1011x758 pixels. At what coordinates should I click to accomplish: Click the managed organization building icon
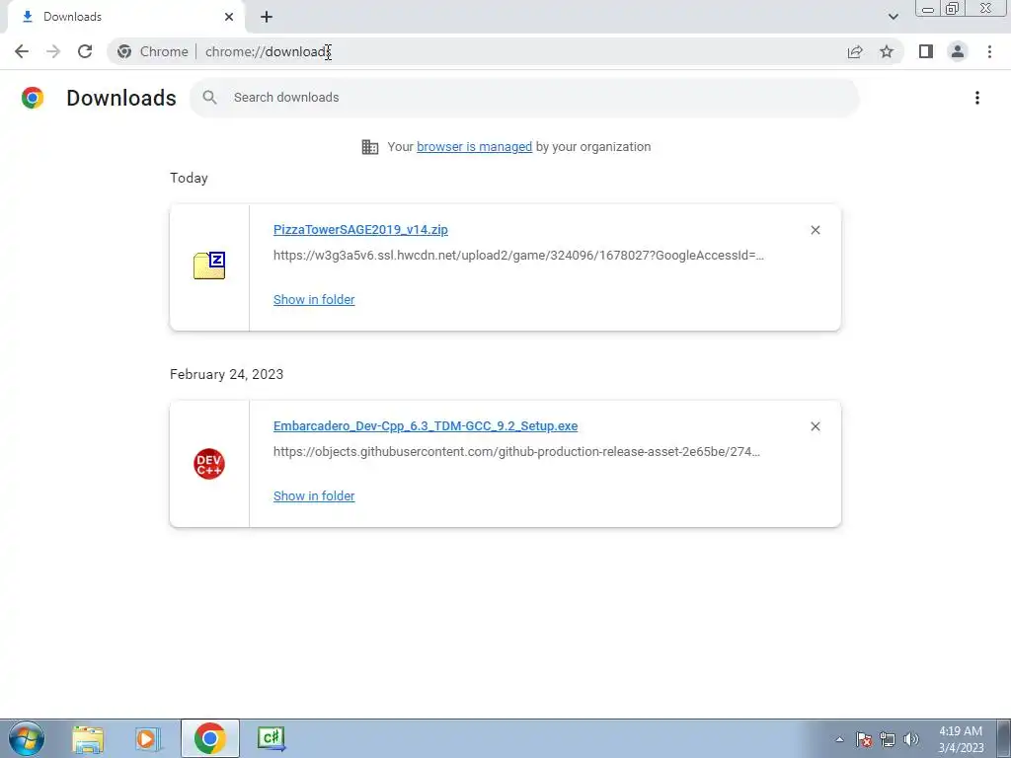click(370, 147)
